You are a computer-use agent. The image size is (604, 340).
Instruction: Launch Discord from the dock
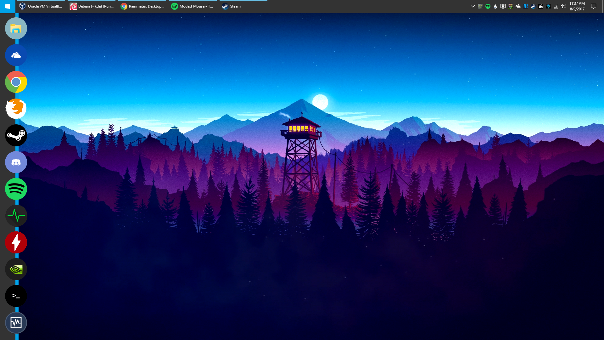16,162
